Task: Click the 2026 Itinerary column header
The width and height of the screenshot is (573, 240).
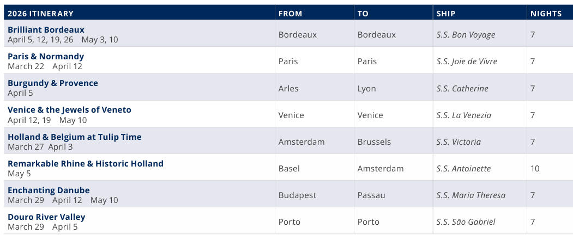Action: (40, 14)
